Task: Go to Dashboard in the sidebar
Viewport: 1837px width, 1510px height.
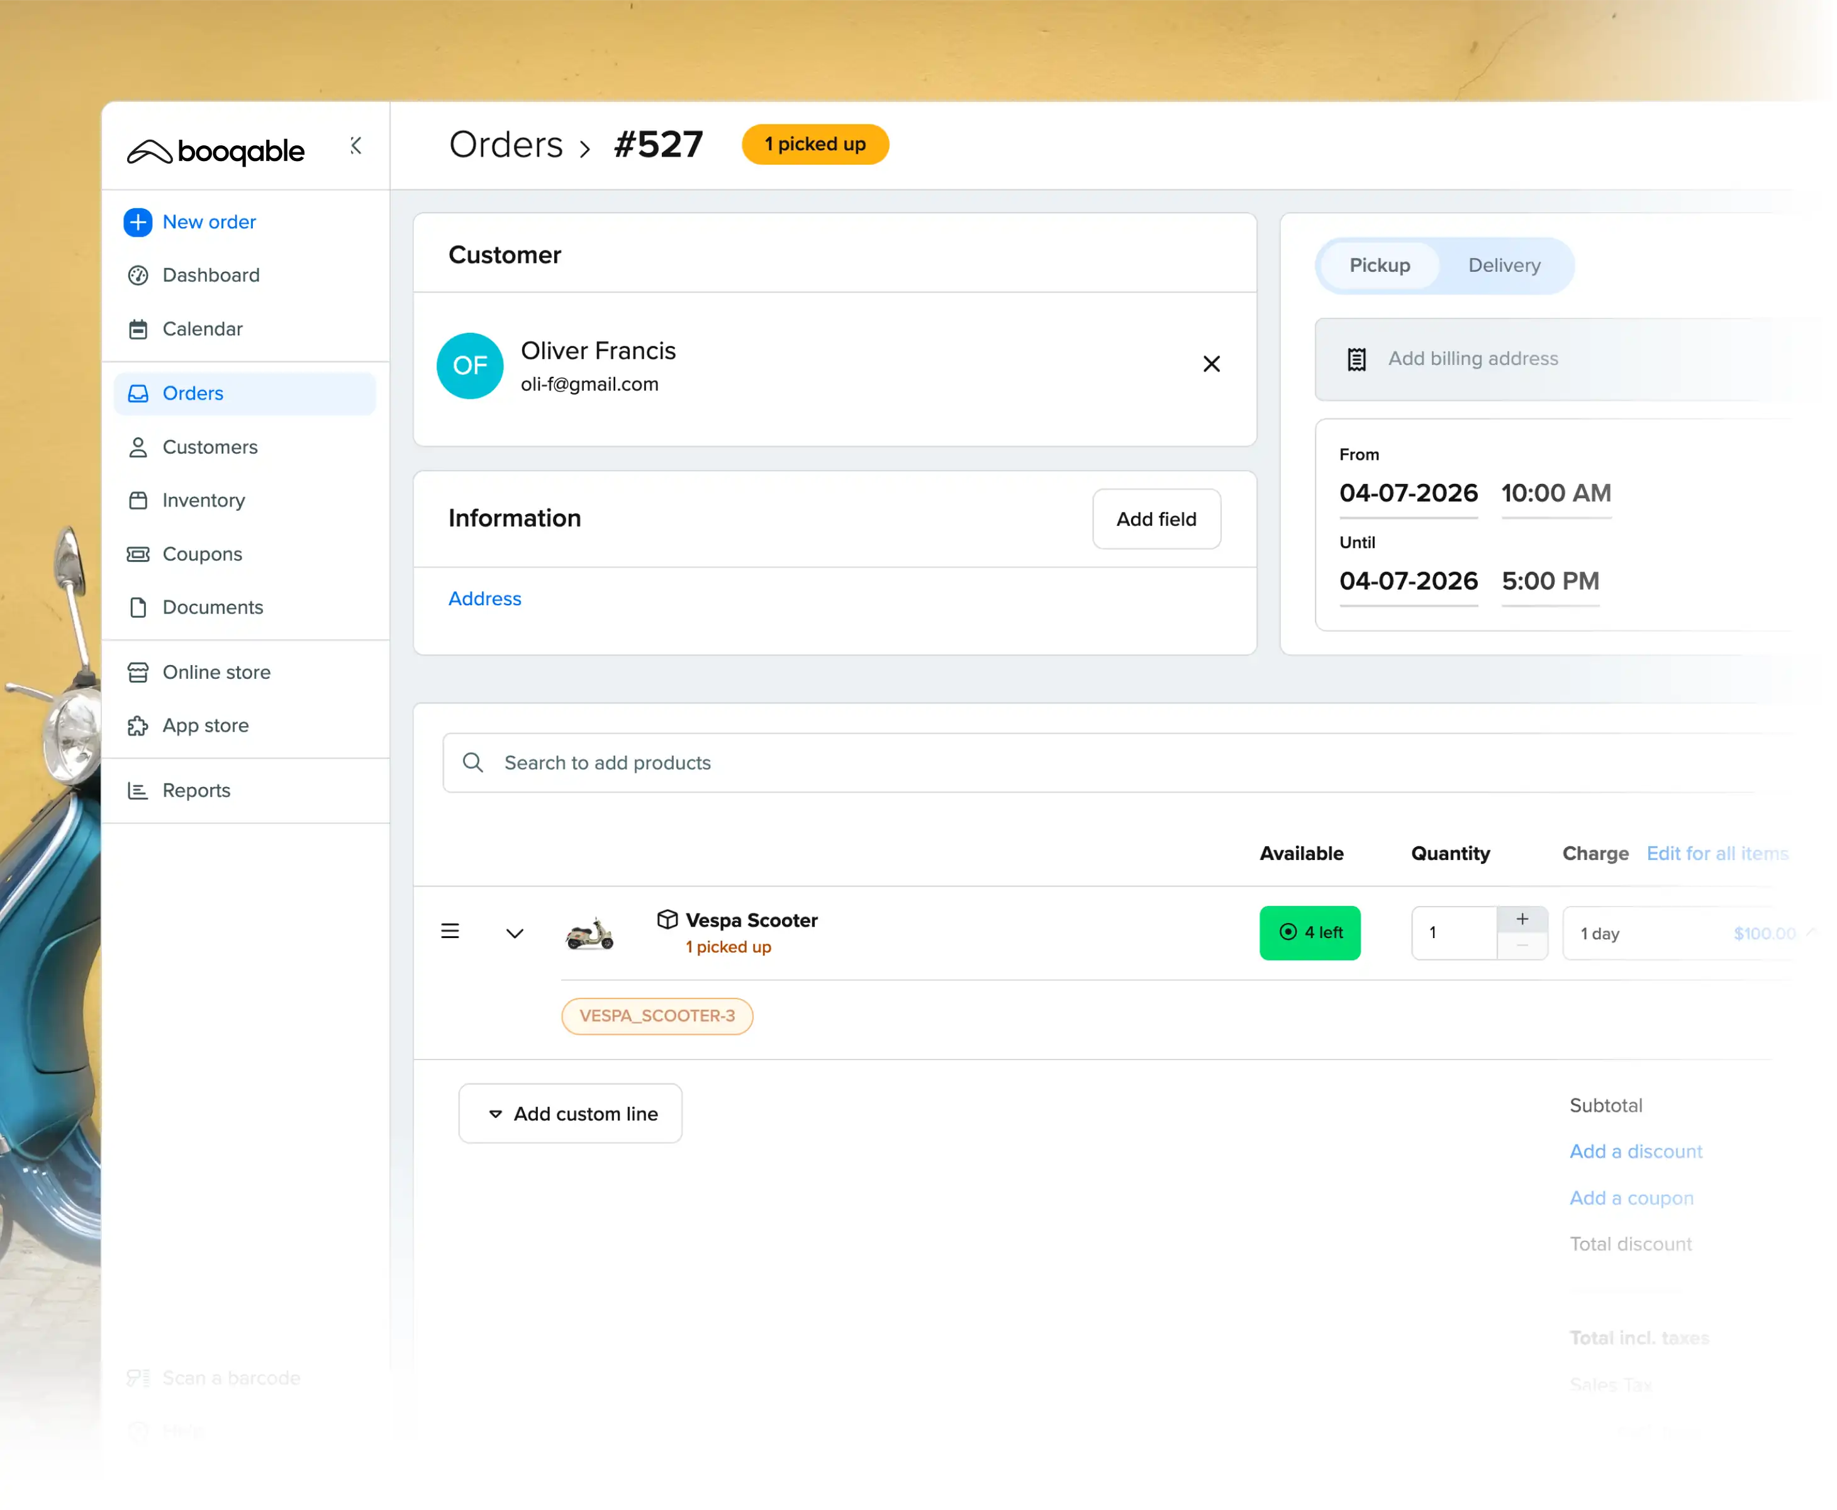Action: tap(211, 275)
